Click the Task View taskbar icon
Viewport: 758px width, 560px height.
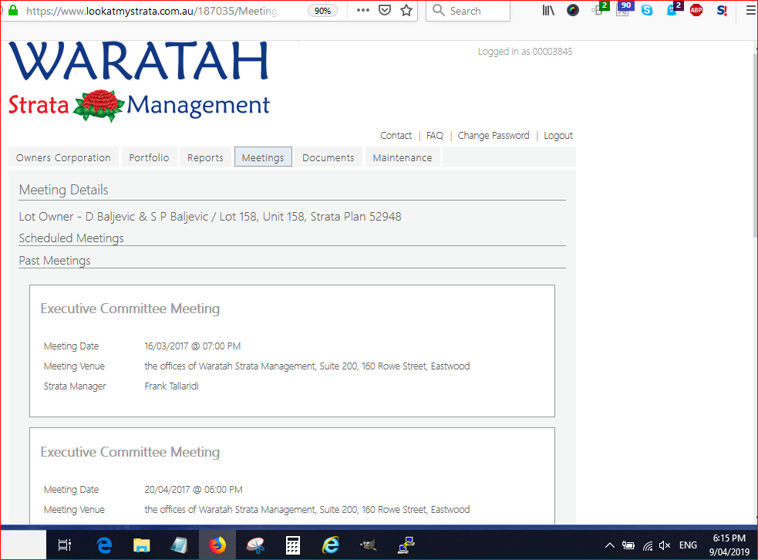click(x=65, y=545)
